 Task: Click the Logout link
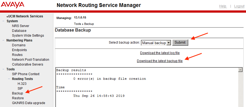click(x=239, y=6)
